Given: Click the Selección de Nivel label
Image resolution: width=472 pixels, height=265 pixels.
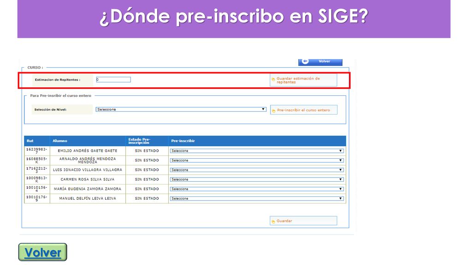Looking at the screenshot, I should coord(50,109).
